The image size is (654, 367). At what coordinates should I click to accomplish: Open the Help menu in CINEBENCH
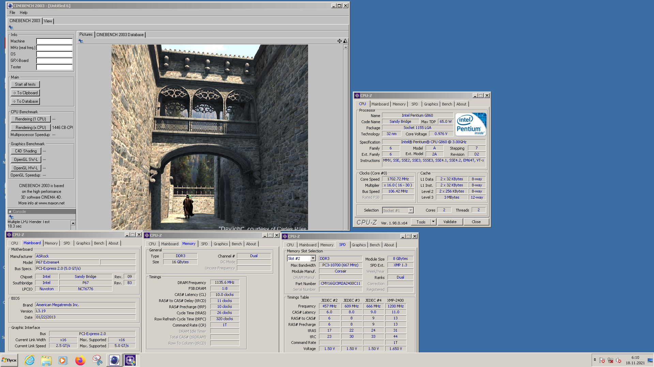[24, 13]
